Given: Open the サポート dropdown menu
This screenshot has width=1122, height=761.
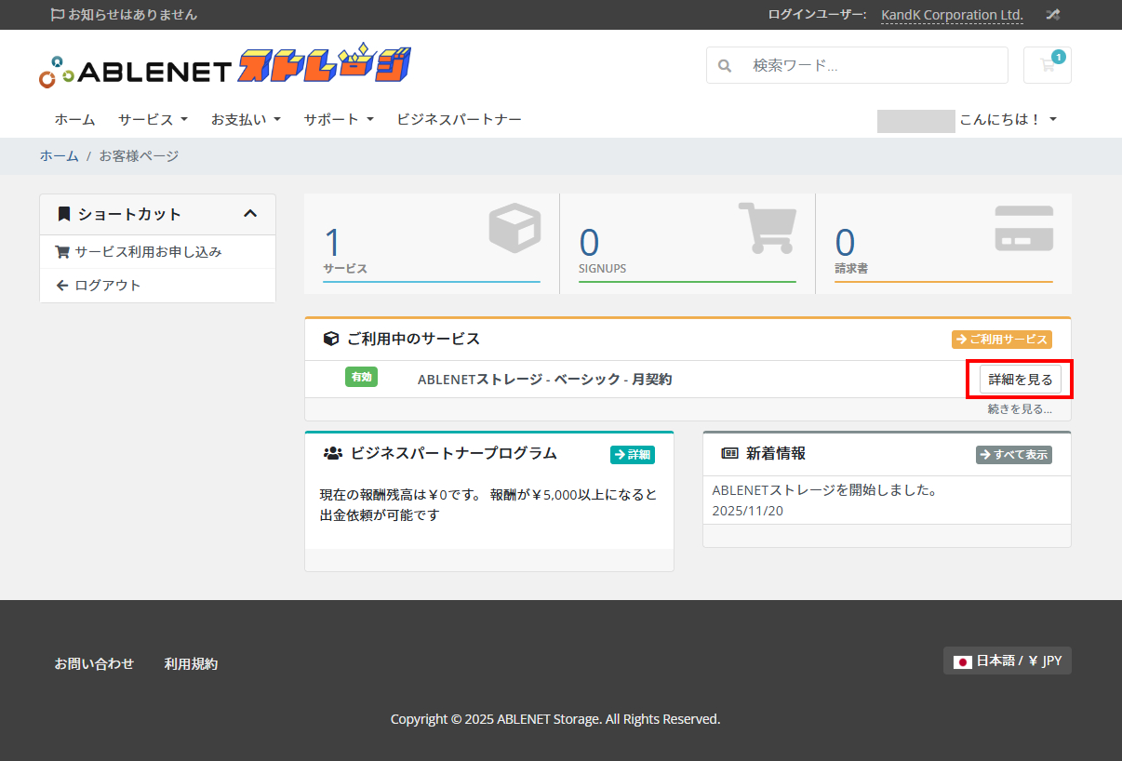Looking at the screenshot, I should (339, 119).
